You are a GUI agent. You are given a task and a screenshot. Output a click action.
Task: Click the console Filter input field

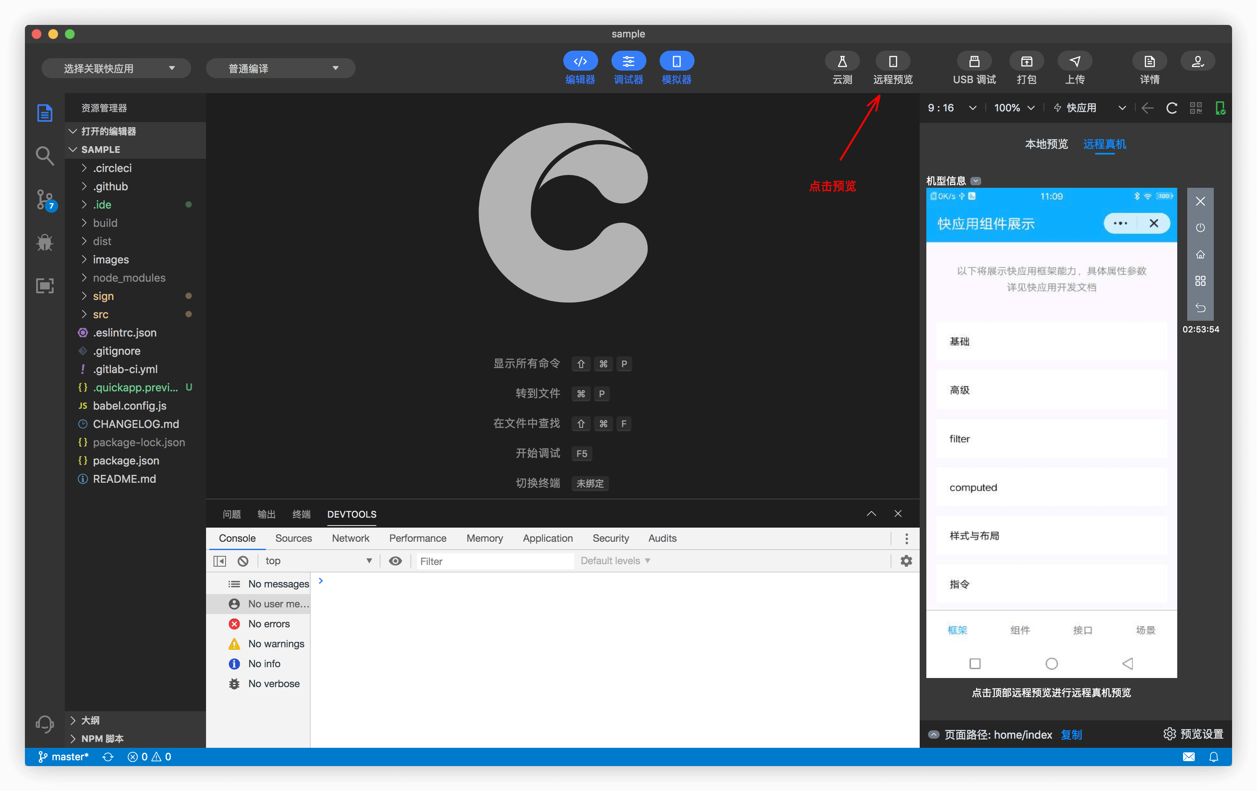[493, 561]
